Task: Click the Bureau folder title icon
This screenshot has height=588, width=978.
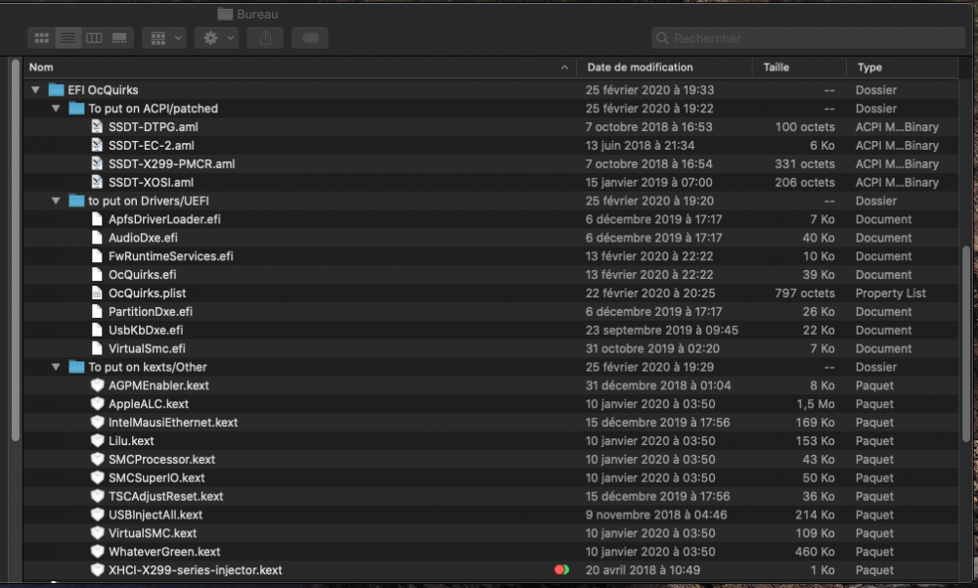Action: 225,14
